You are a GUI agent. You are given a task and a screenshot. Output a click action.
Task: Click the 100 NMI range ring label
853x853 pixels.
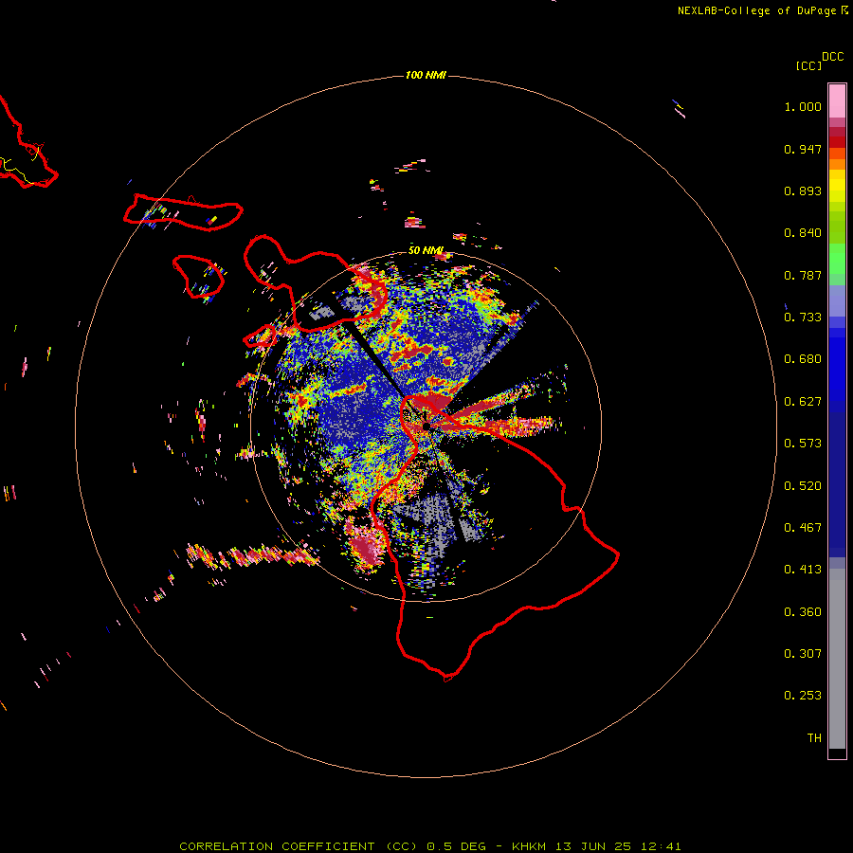tap(426, 75)
